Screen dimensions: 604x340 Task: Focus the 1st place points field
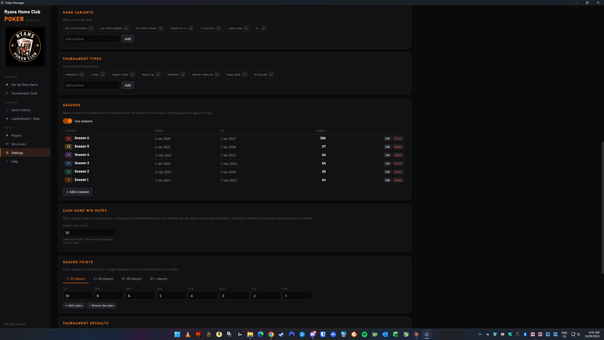78,296
